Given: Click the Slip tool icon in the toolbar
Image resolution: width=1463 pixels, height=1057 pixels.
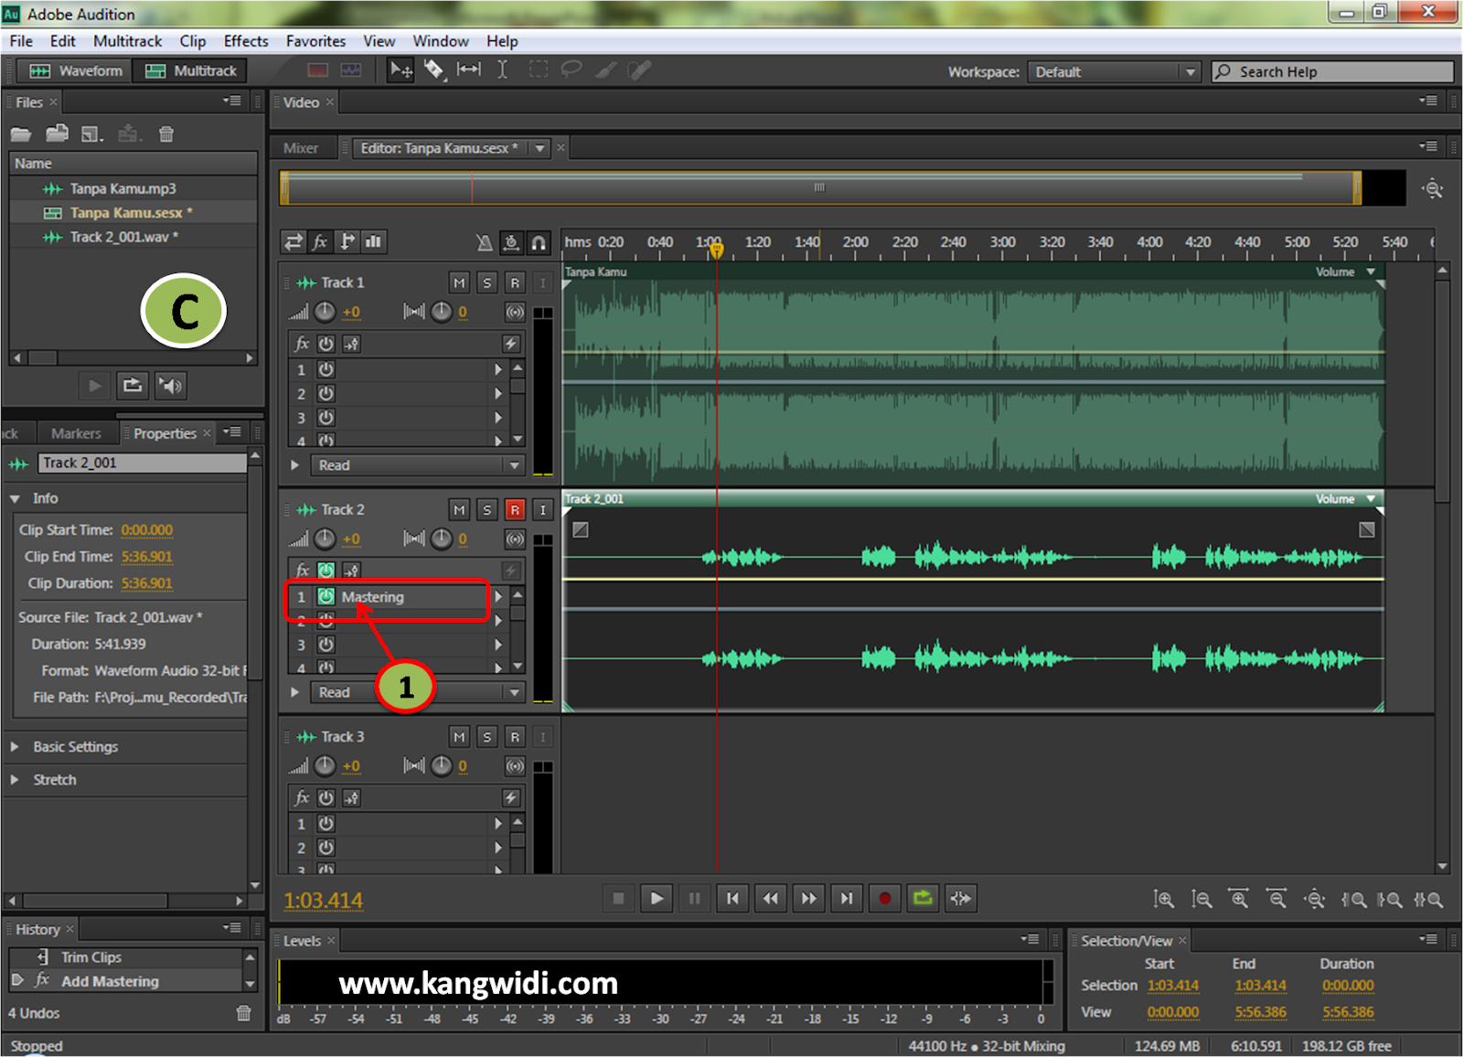Looking at the screenshot, I should tap(468, 69).
